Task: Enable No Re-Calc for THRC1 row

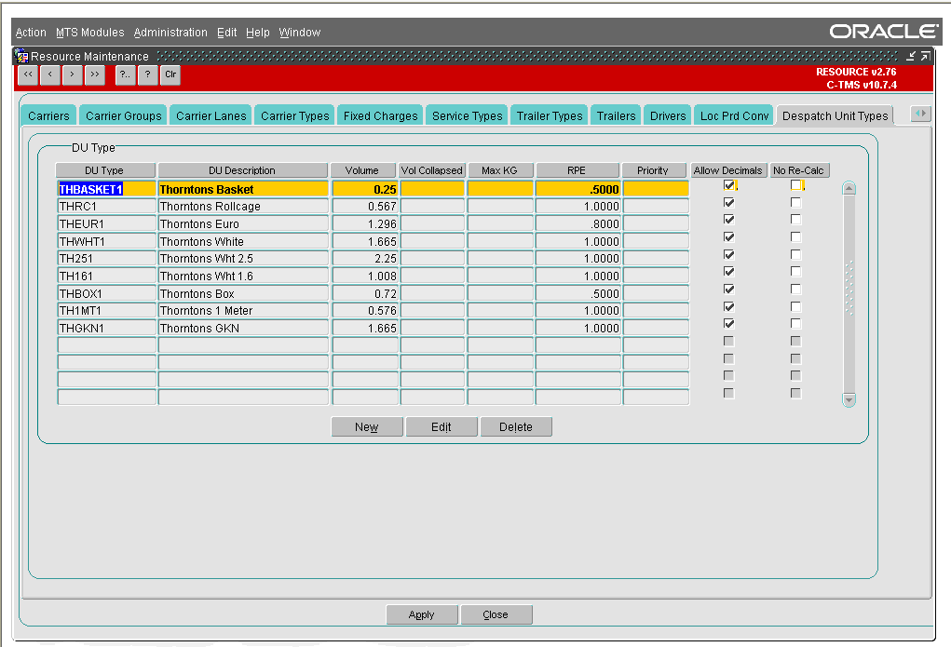Action: [795, 203]
